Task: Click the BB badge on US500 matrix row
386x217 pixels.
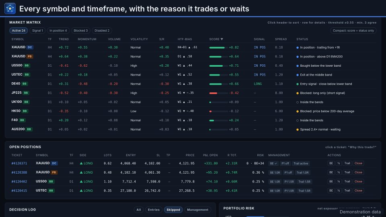Action: click(x=27, y=66)
